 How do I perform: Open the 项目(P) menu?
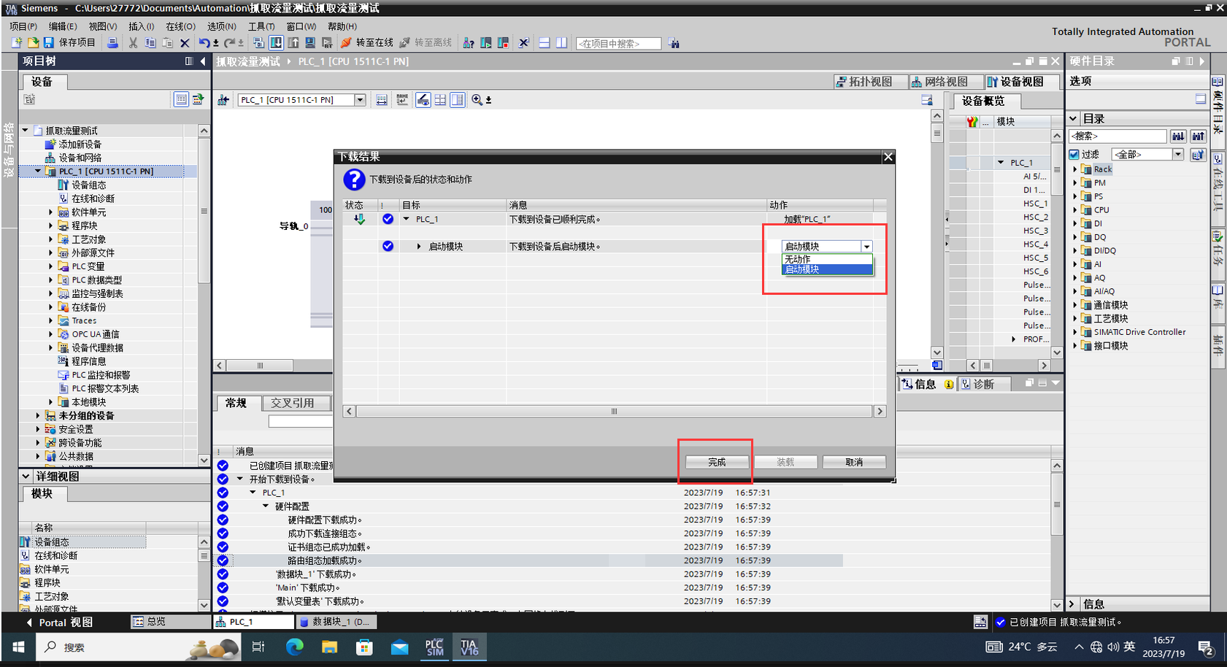23,26
